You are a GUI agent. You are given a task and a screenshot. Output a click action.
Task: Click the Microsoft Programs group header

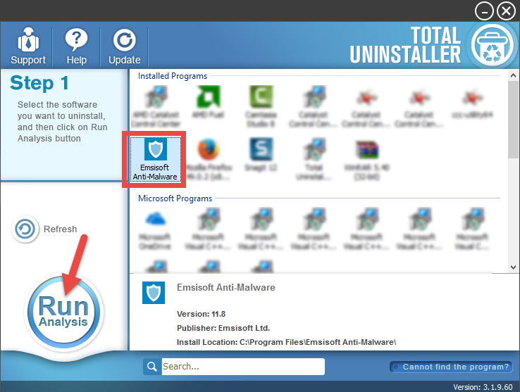[x=175, y=198]
